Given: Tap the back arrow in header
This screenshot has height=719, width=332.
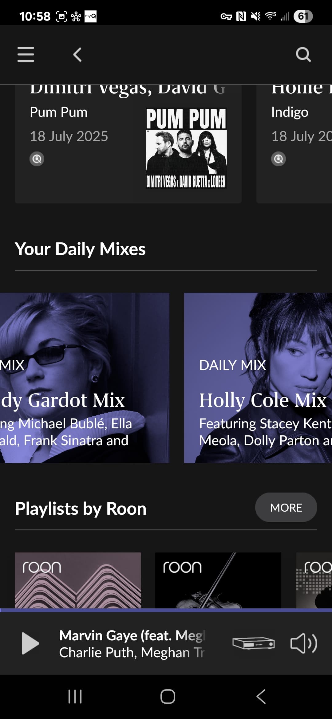Looking at the screenshot, I should tap(77, 55).
